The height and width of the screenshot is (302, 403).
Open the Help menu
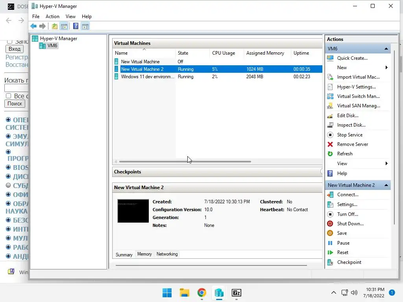pos(87,17)
